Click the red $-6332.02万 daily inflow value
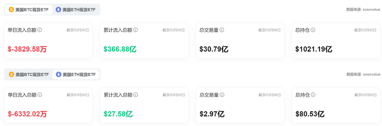The image size is (382, 126). tap(27, 114)
